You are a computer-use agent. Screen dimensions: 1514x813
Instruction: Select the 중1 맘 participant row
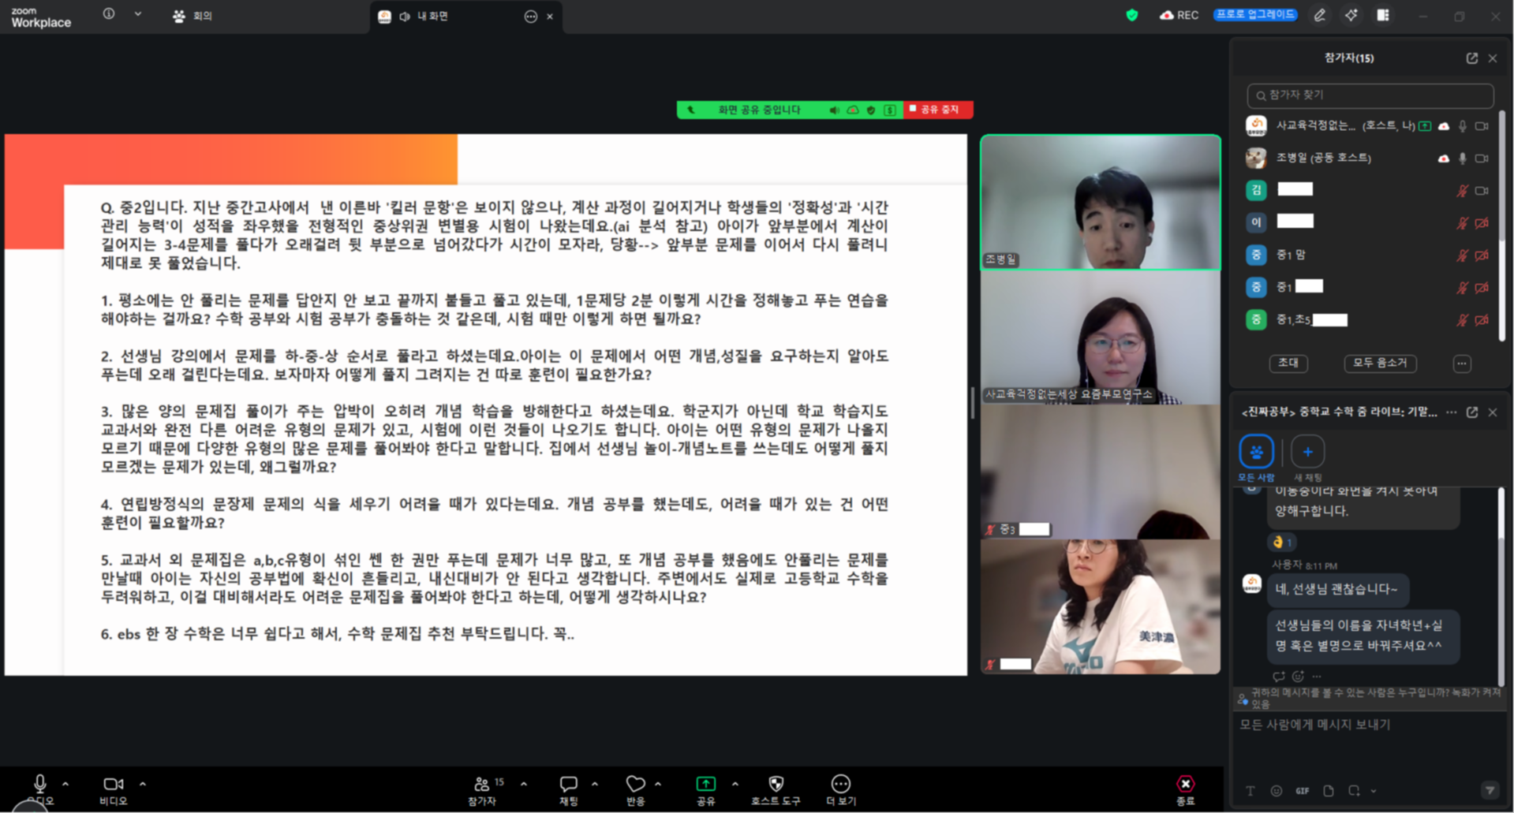[1368, 255]
